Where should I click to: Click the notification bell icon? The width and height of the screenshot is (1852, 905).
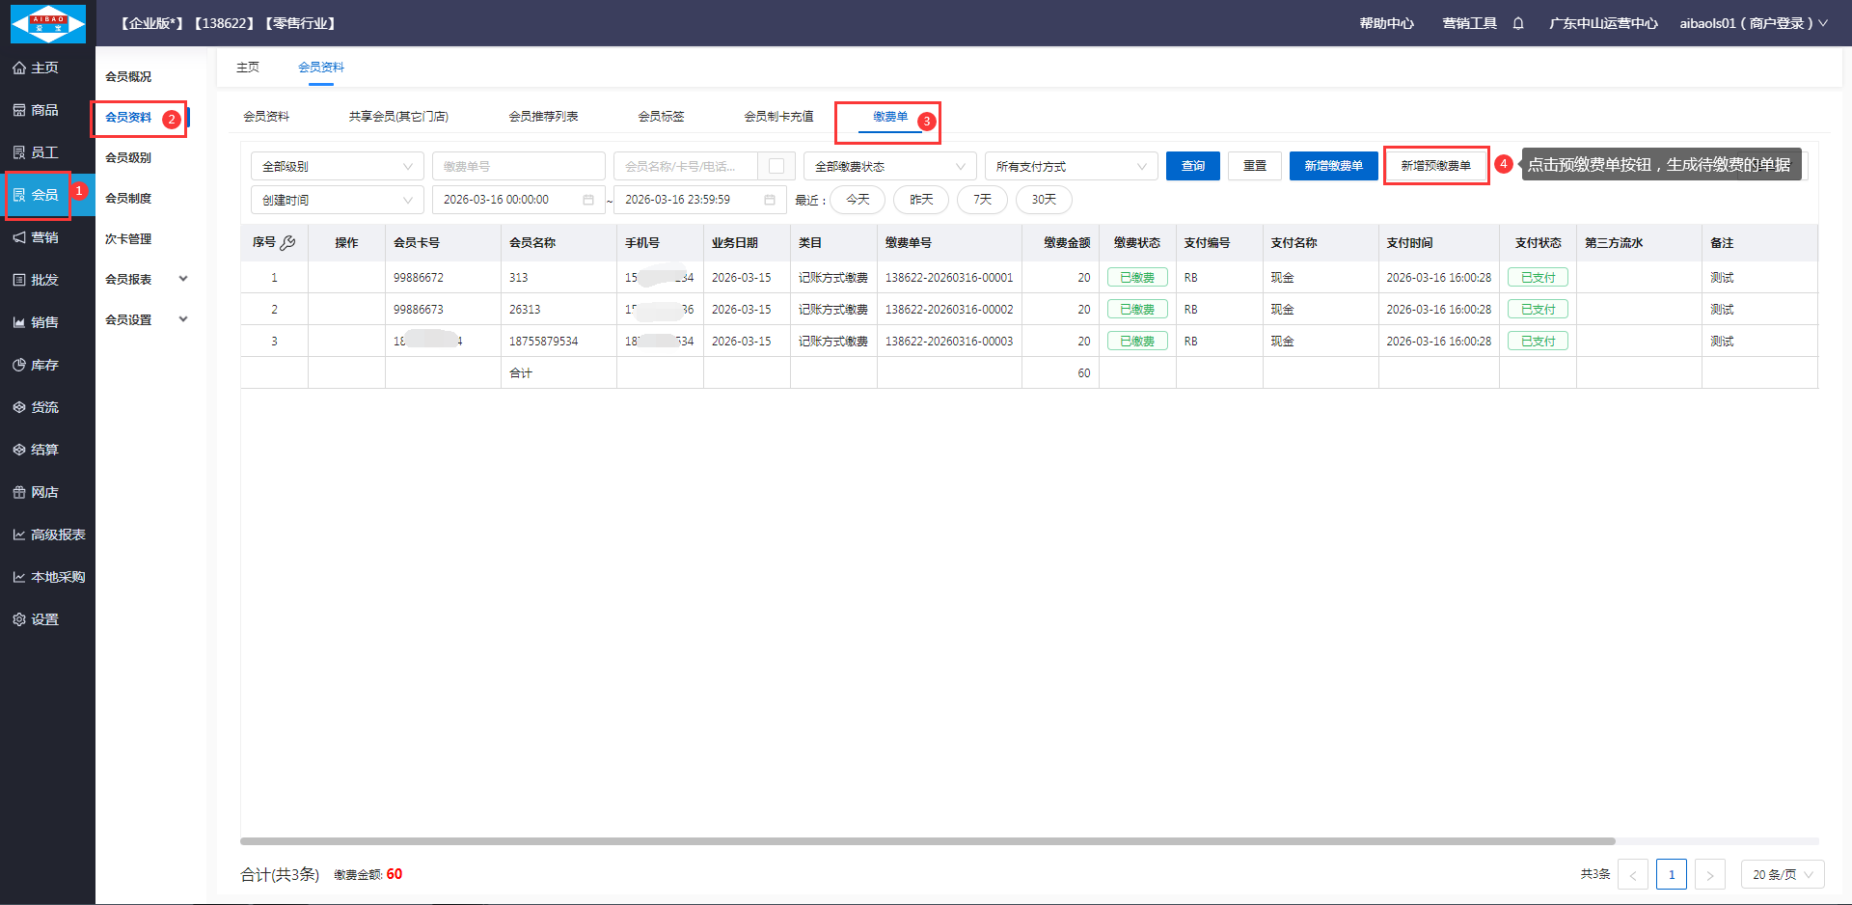tap(1518, 23)
